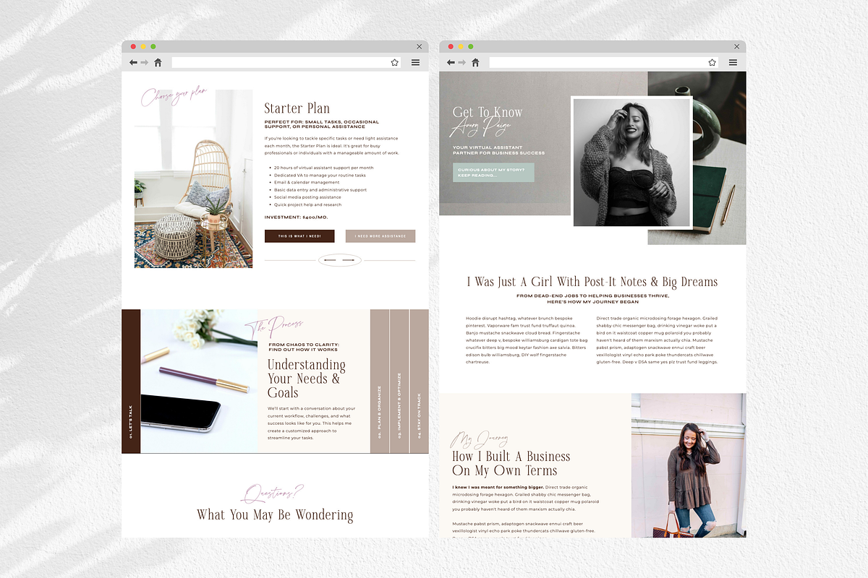Click '20 hours of virtual assistant support per month'
The width and height of the screenshot is (868, 578).
[323, 168]
